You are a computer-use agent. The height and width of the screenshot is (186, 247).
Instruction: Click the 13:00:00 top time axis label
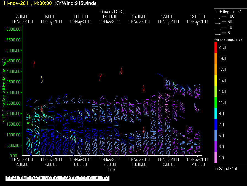[x=110, y=17]
